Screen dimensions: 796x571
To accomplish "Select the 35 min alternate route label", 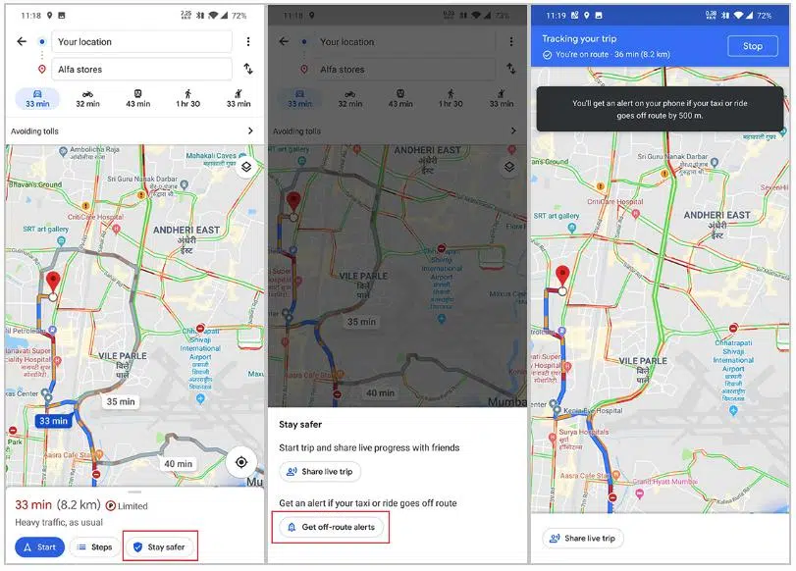I will click(x=121, y=401).
